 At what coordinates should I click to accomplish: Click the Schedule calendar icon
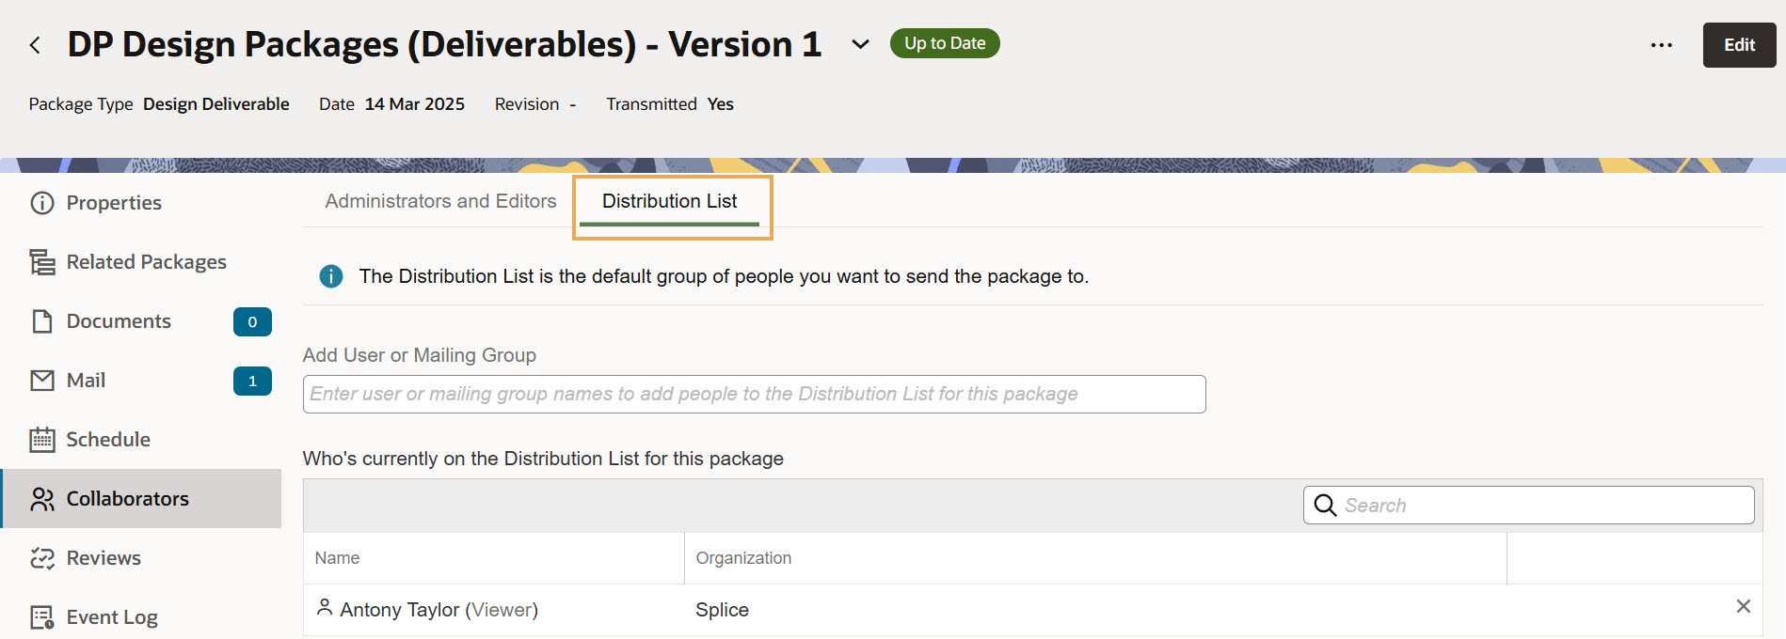42,440
